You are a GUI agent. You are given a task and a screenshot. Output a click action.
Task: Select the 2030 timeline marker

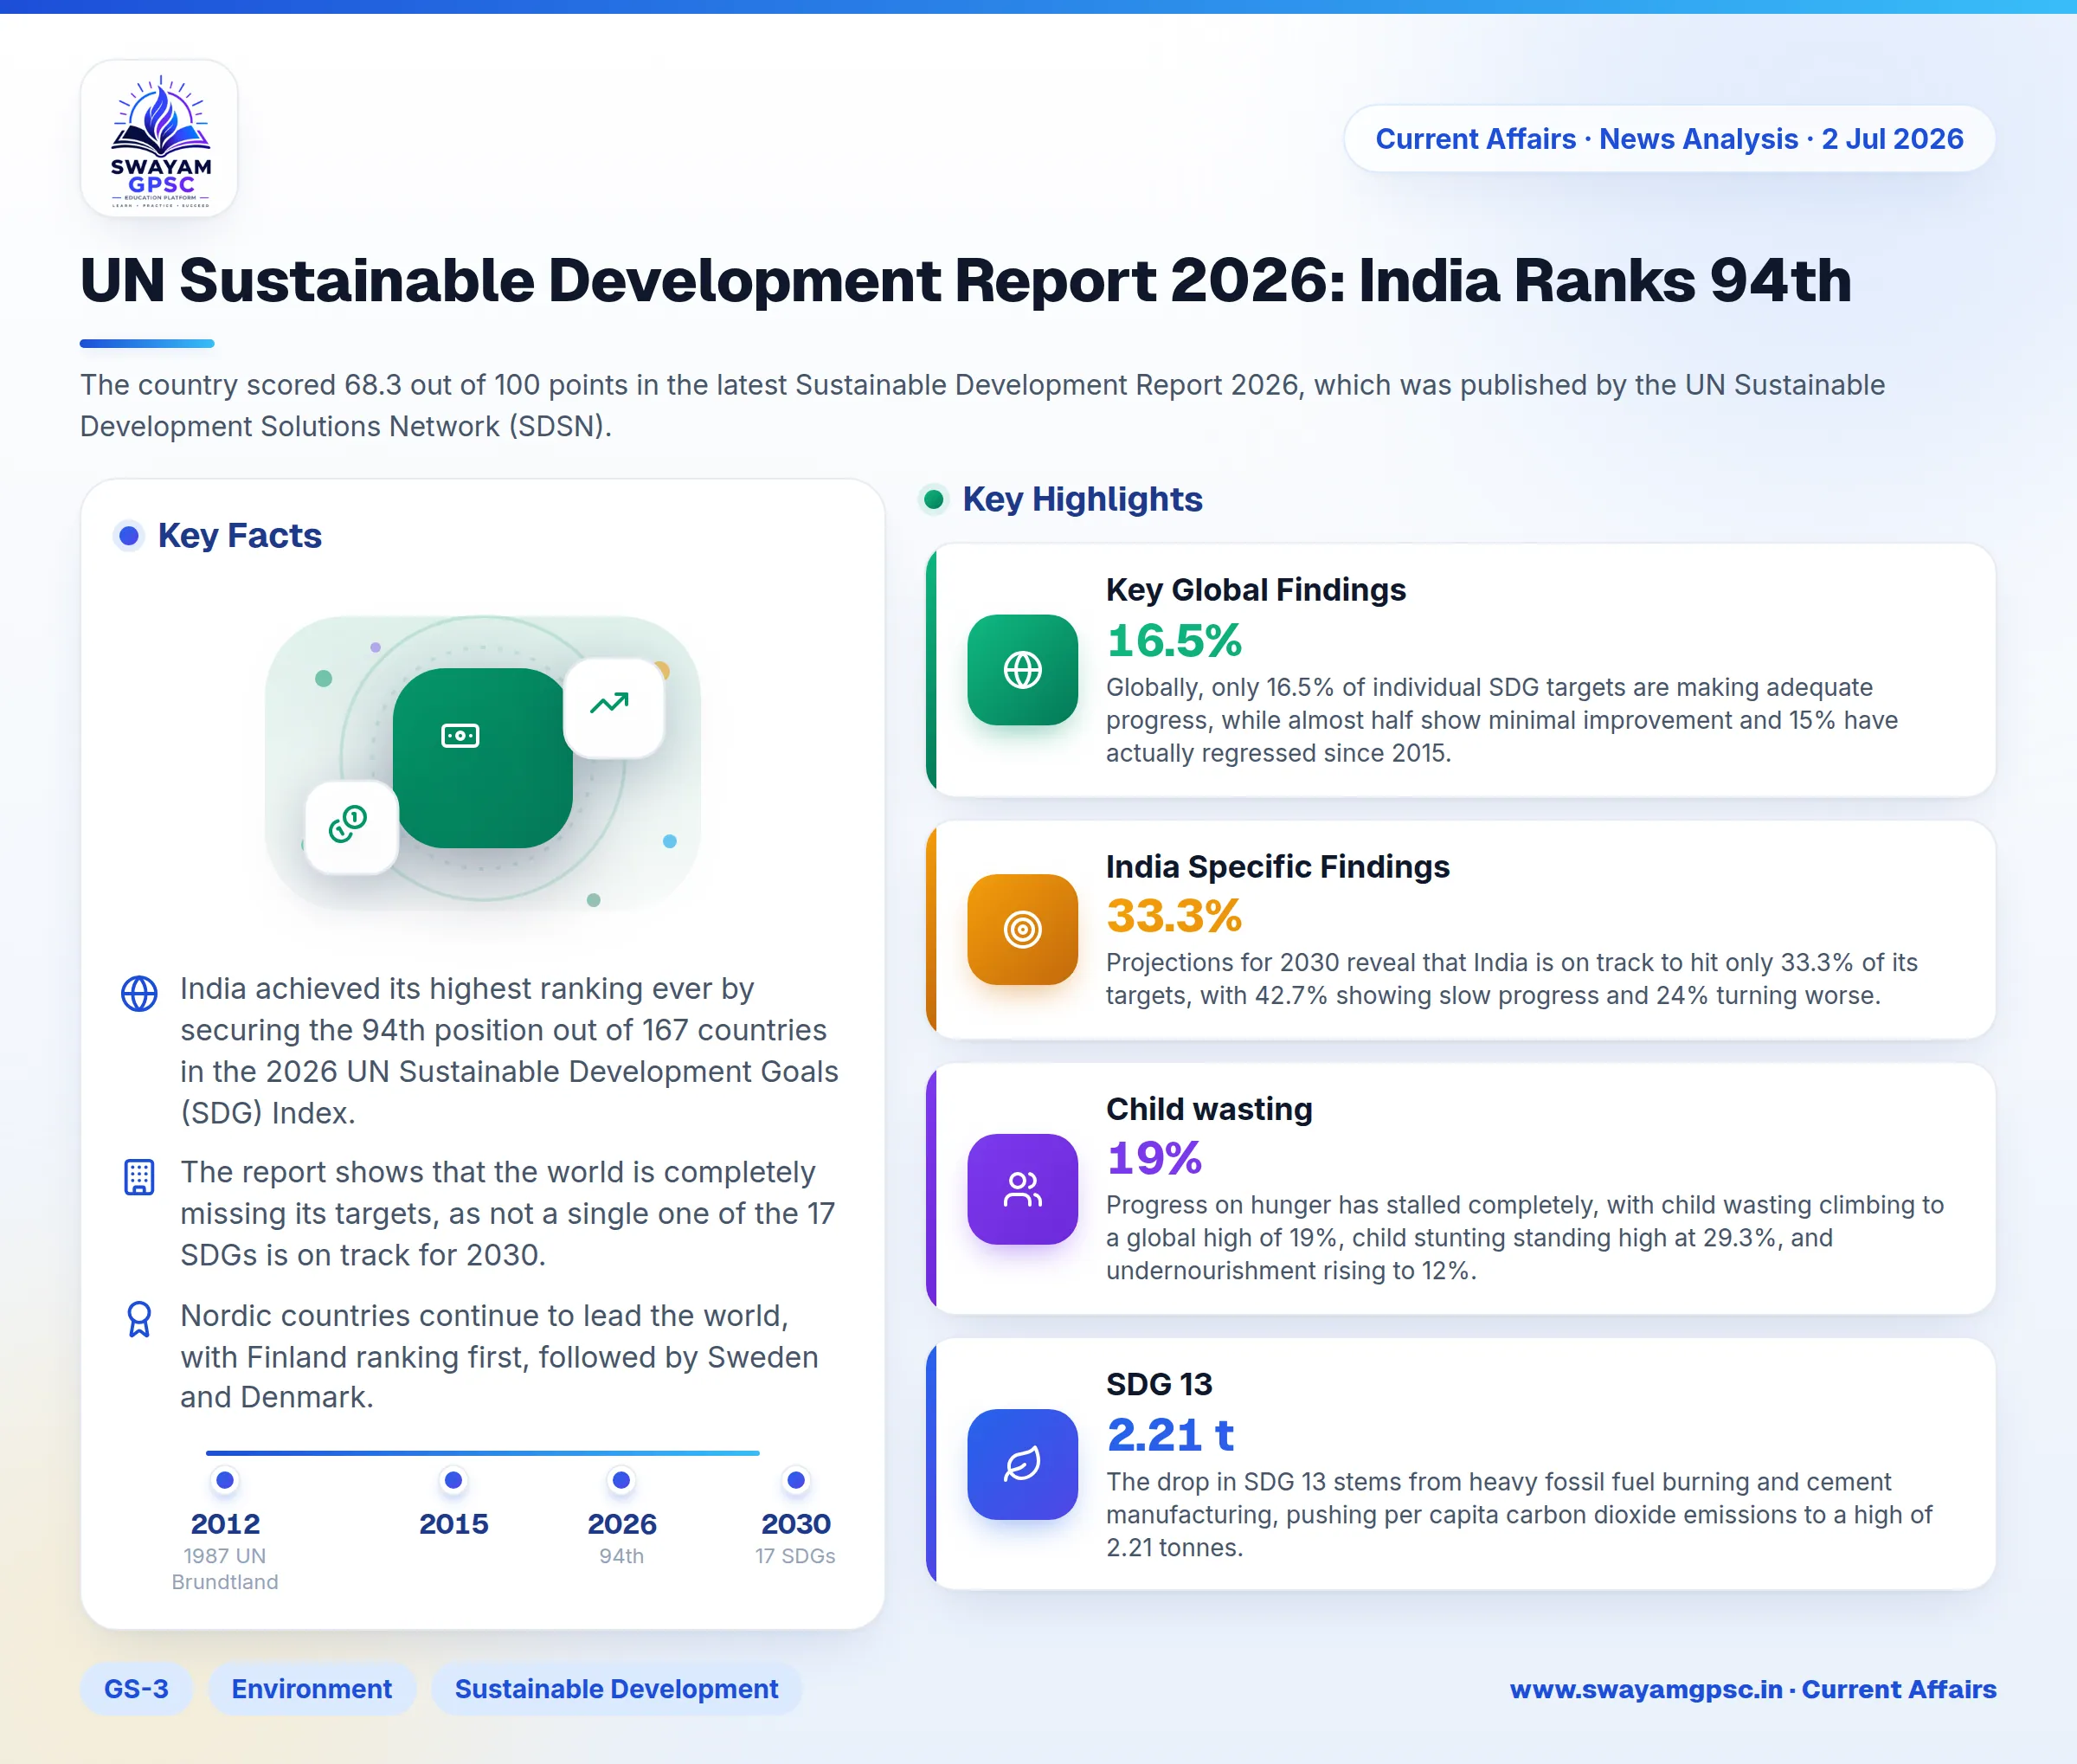point(796,1480)
